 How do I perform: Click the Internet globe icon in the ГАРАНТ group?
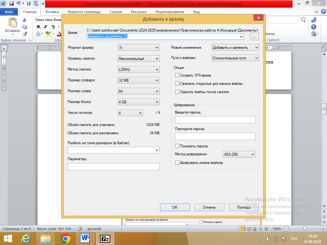tap(314, 33)
